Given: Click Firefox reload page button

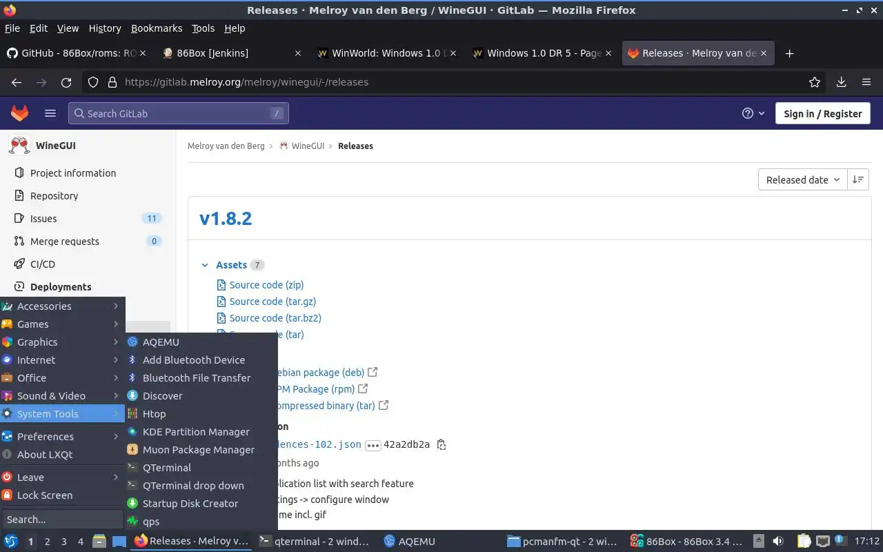Looking at the screenshot, I should (66, 82).
